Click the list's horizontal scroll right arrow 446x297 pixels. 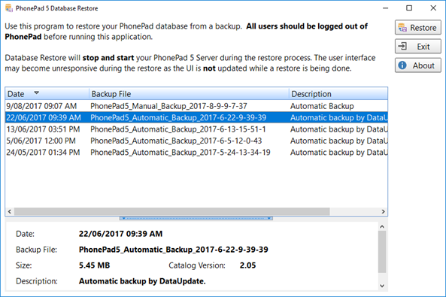point(383,211)
